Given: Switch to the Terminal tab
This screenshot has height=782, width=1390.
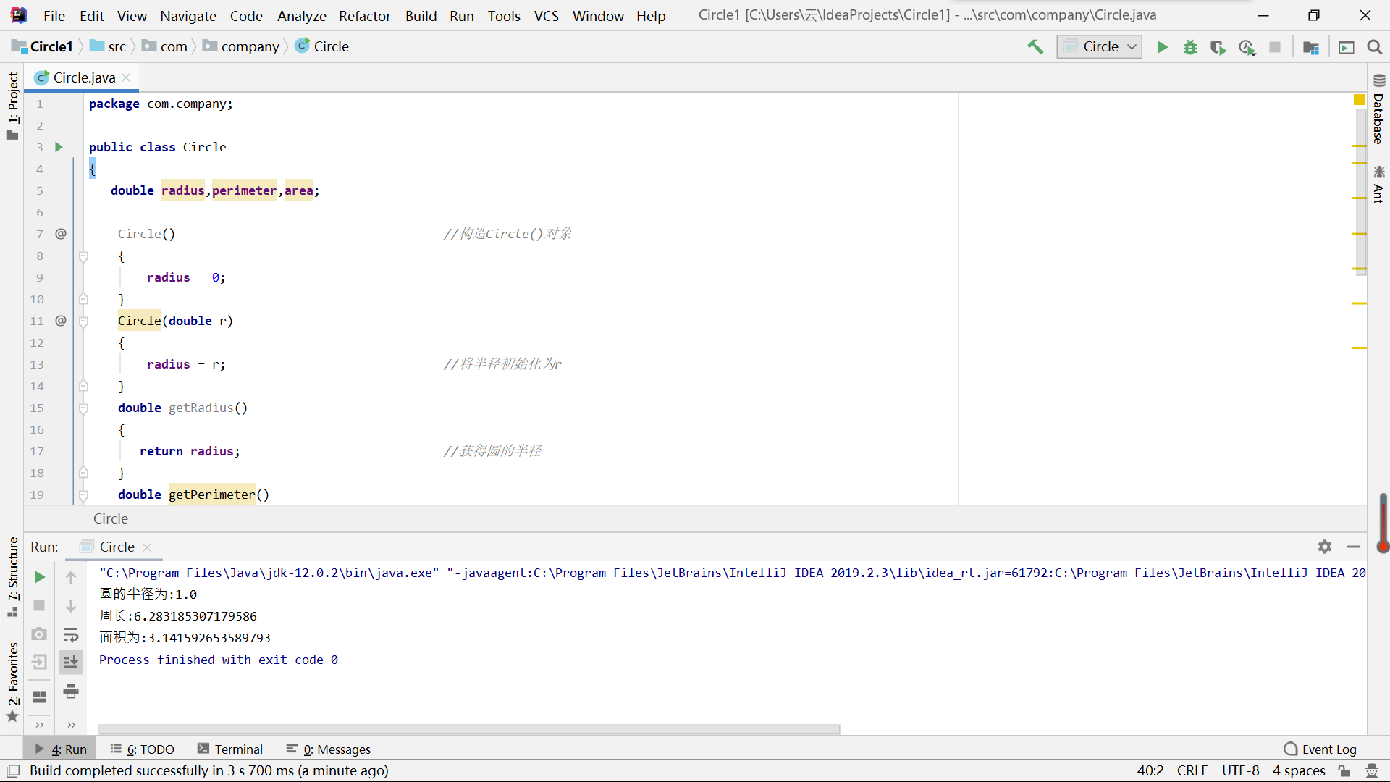Looking at the screenshot, I should click(230, 749).
